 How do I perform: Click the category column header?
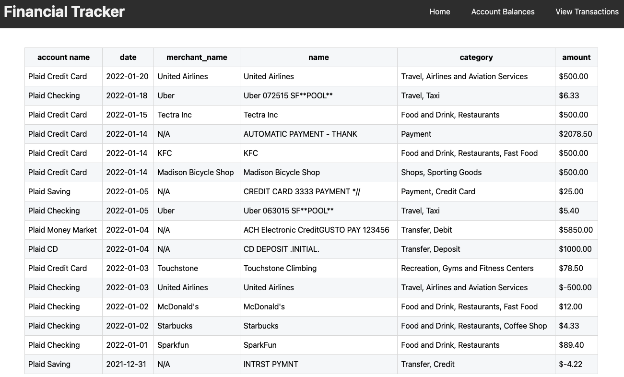476,57
